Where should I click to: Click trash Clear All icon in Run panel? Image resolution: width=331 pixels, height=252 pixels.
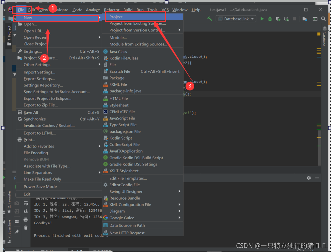point(26,228)
